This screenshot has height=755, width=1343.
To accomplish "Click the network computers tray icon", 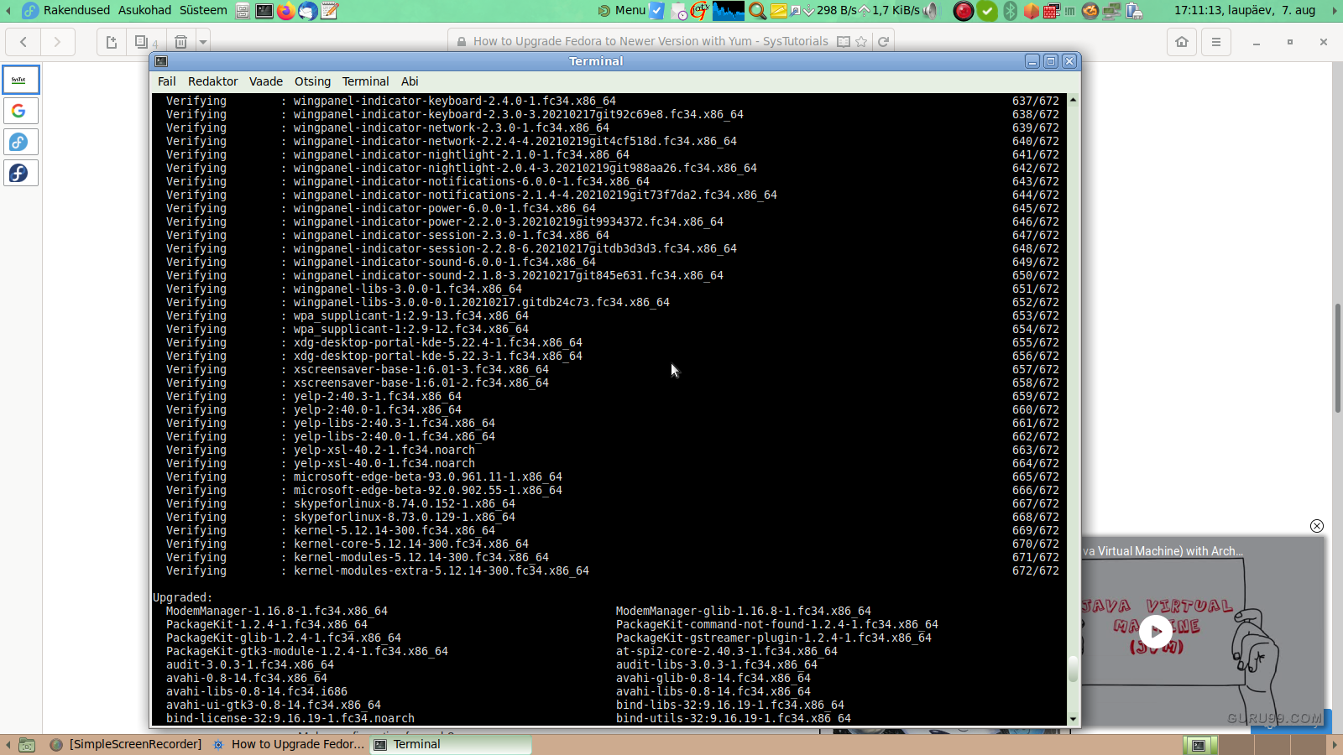I will [1112, 11].
